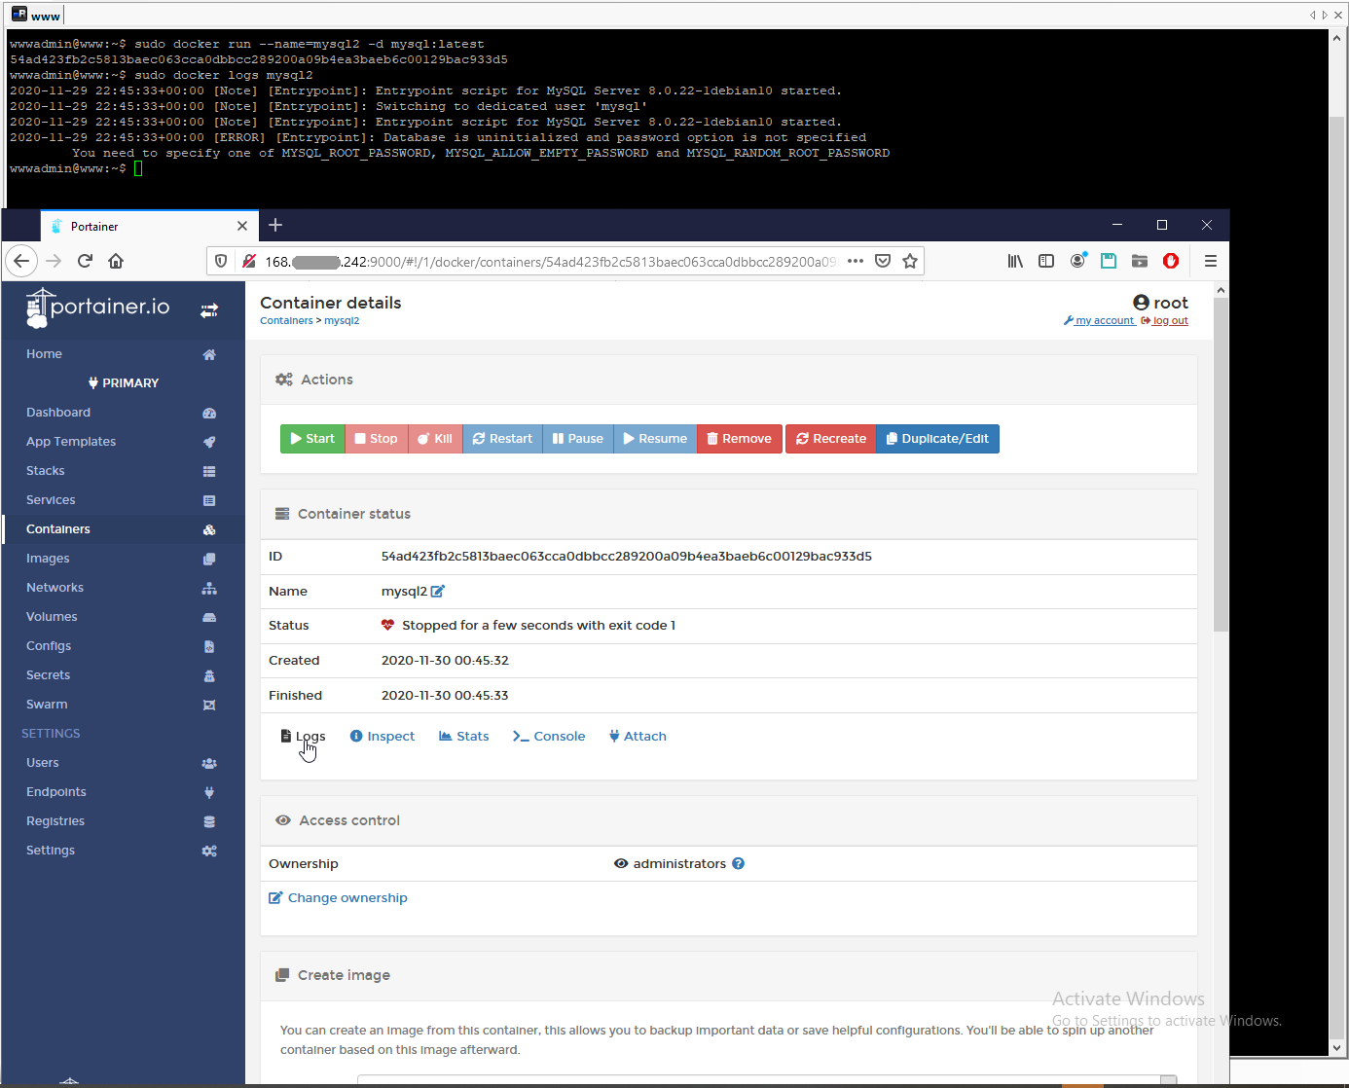Click the Resume button
Screen dimensions: 1349x1088
655,439
